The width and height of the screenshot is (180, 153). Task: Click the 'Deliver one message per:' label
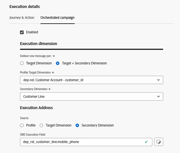click(36, 56)
